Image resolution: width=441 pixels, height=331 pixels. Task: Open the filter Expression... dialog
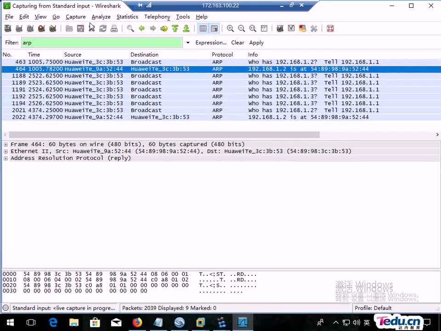click(211, 42)
